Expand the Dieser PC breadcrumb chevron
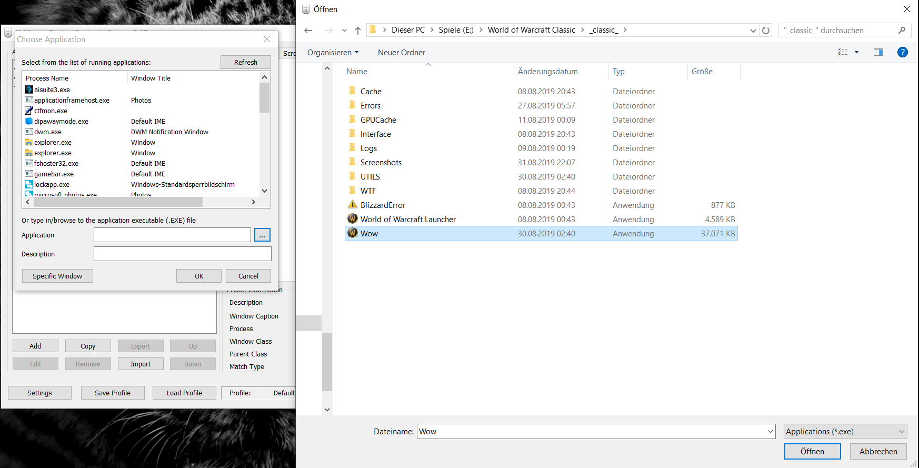This screenshot has height=468, width=919. (432, 30)
